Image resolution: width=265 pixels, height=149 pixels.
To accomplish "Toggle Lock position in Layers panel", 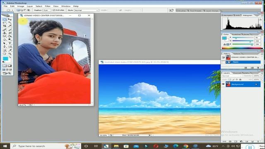I will [237, 79].
